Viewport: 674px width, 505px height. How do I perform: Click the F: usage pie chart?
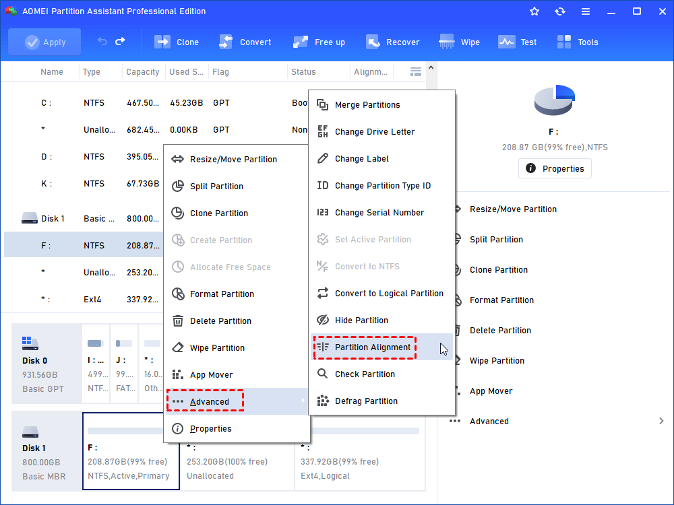(554, 100)
